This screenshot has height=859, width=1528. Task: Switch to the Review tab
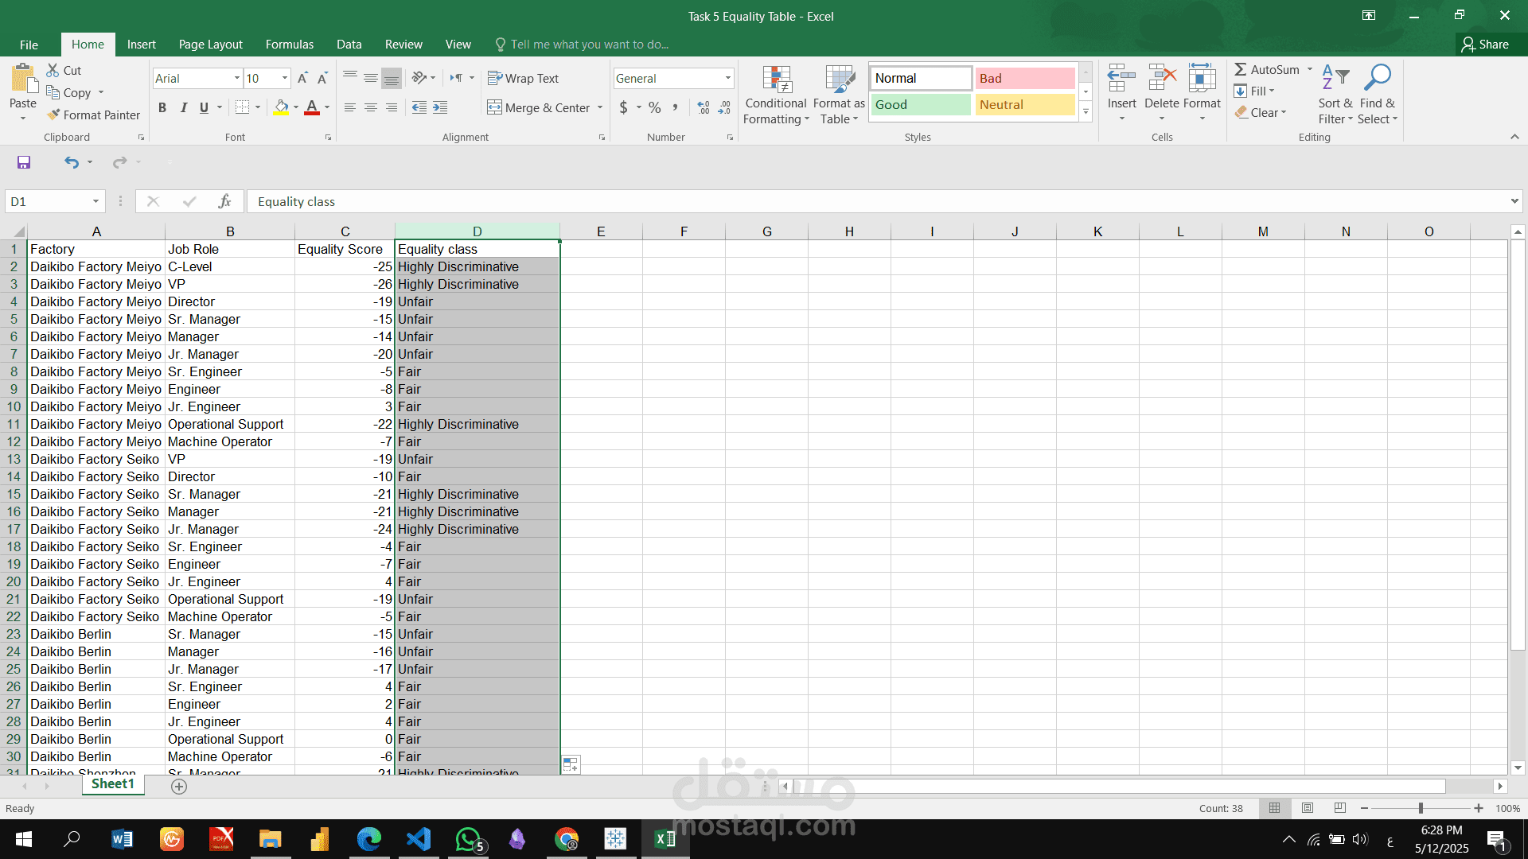coord(403,45)
